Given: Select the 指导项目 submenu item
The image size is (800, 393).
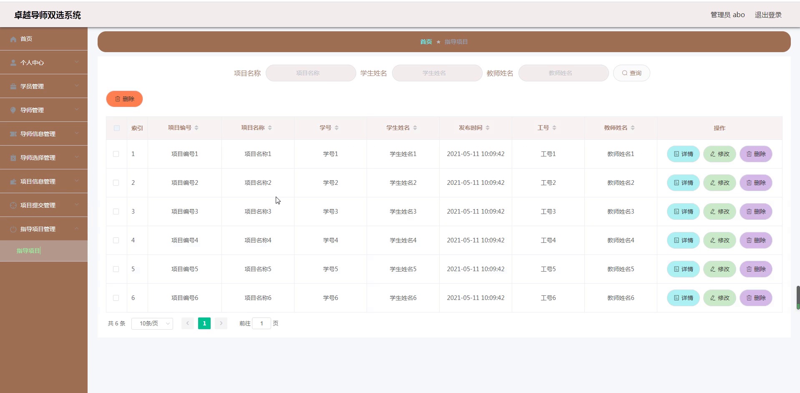Looking at the screenshot, I should tap(44, 251).
